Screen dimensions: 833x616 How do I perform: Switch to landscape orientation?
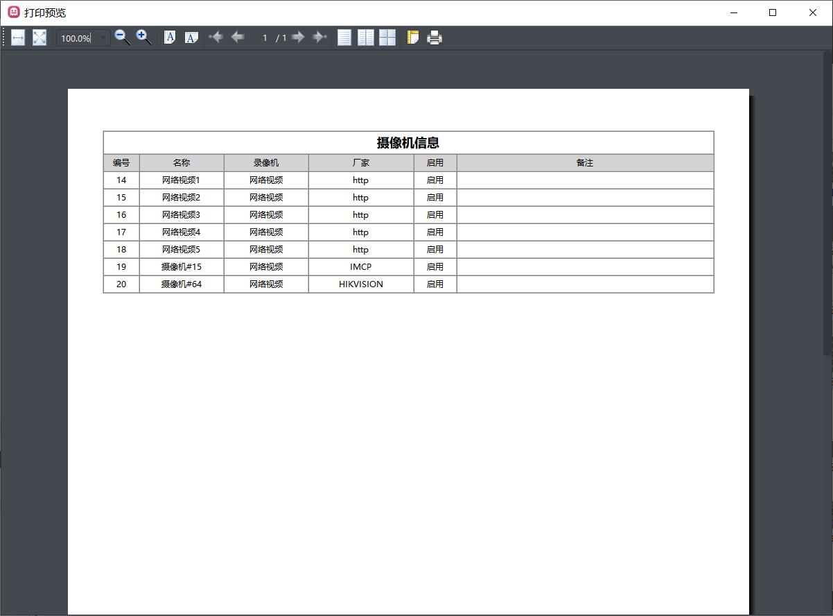click(191, 37)
